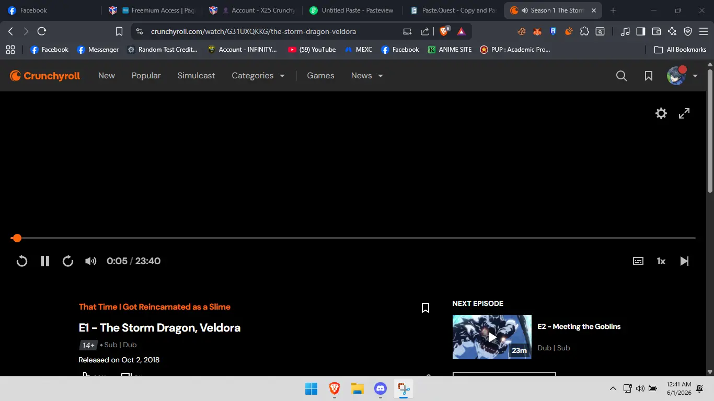Open the browser main hamburger menu
Image resolution: width=714 pixels, height=401 pixels.
click(704, 31)
